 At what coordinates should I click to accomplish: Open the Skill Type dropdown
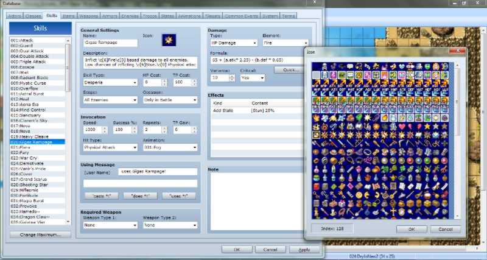tap(109, 81)
